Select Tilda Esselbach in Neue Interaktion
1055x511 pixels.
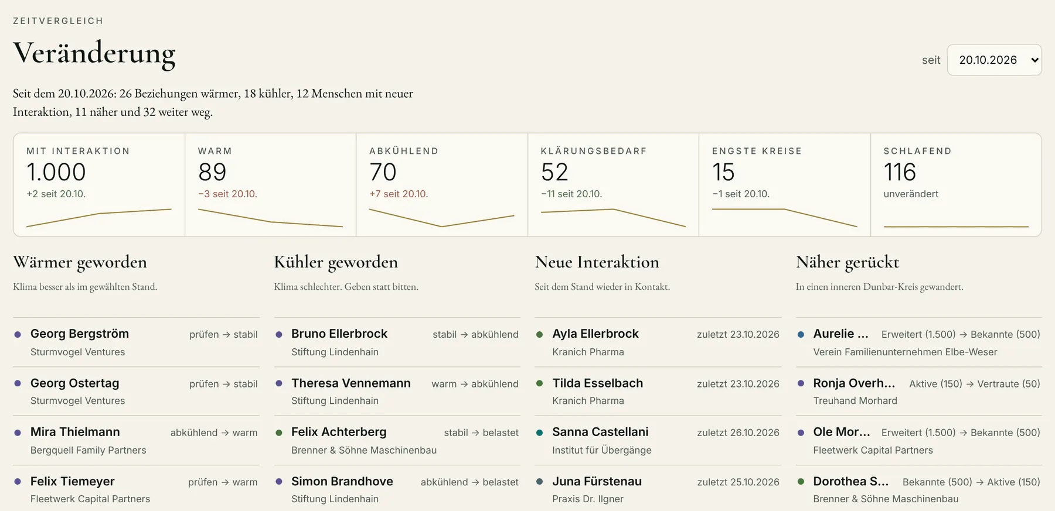pos(658,392)
